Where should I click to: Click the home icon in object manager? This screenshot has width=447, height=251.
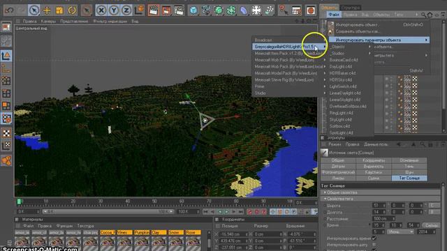pos(430,15)
